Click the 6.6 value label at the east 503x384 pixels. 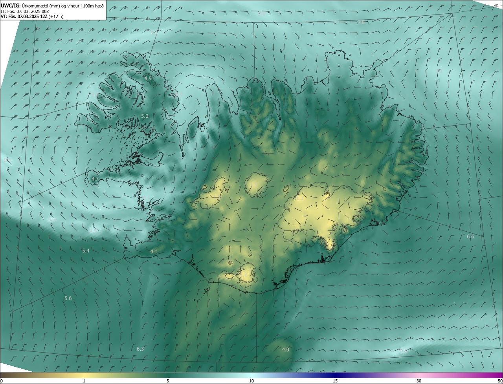coord(470,237)
